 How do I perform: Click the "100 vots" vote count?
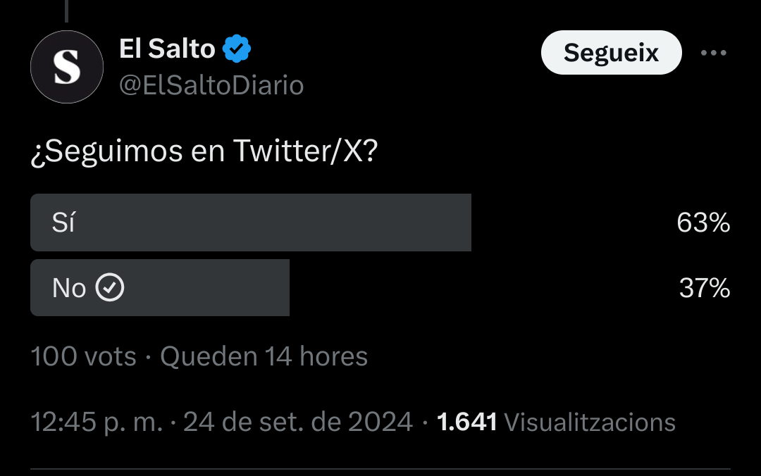[x=83, y=357]
